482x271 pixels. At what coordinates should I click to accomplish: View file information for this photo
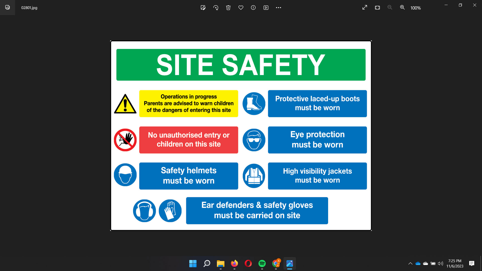click(x=253, y=8)
